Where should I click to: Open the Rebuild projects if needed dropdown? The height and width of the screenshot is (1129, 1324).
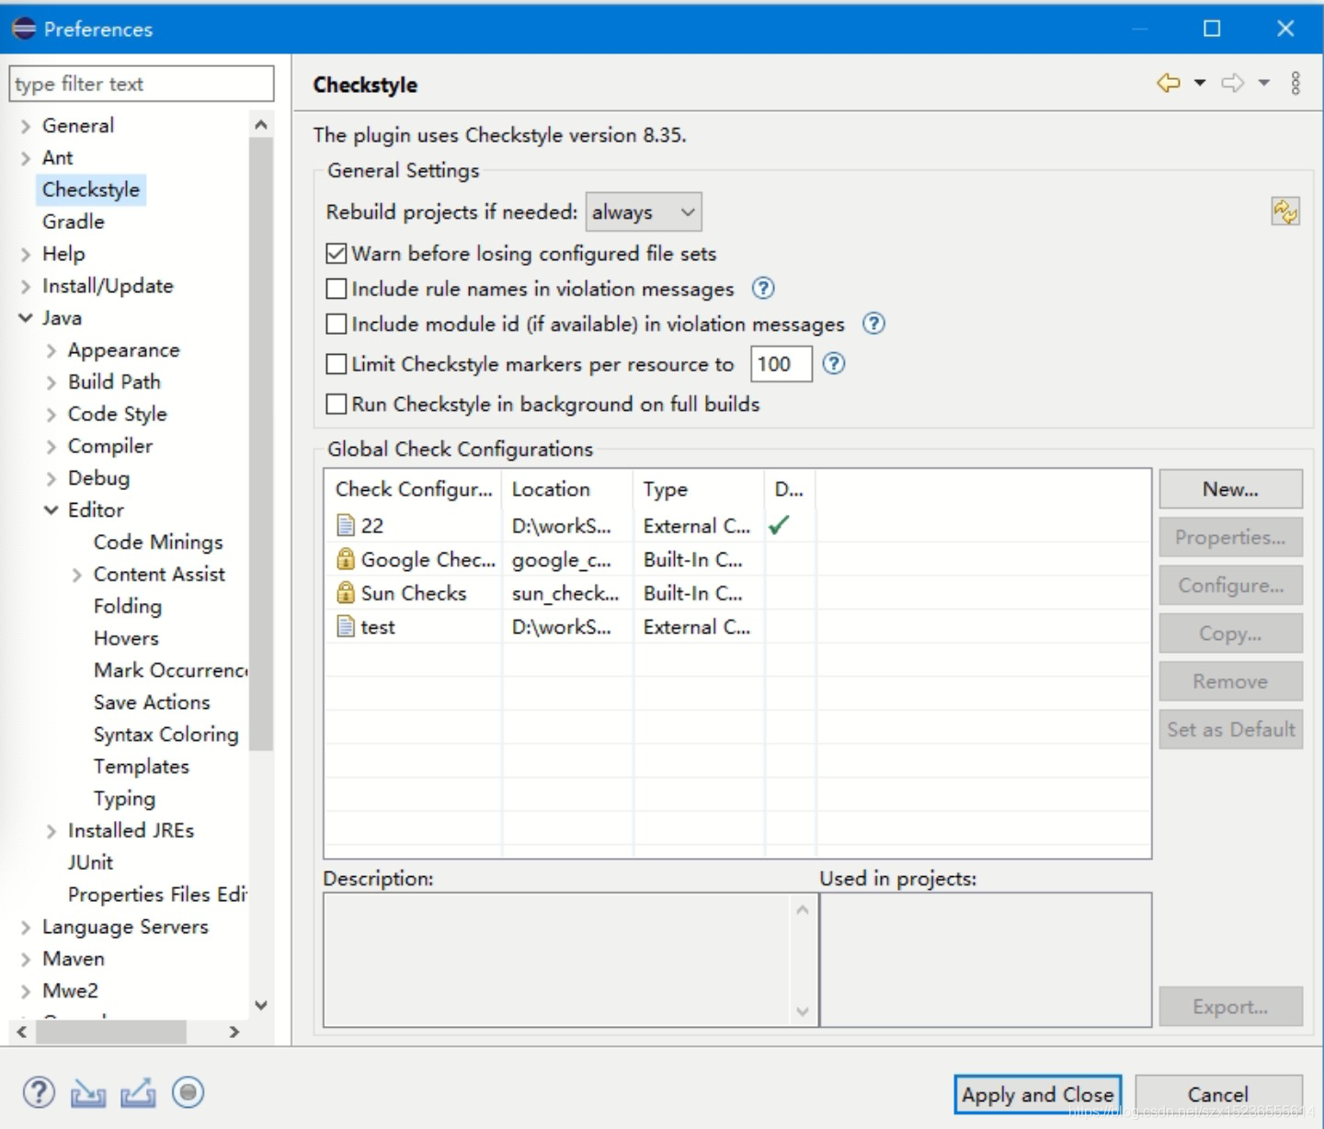click(x=644, y=211)
